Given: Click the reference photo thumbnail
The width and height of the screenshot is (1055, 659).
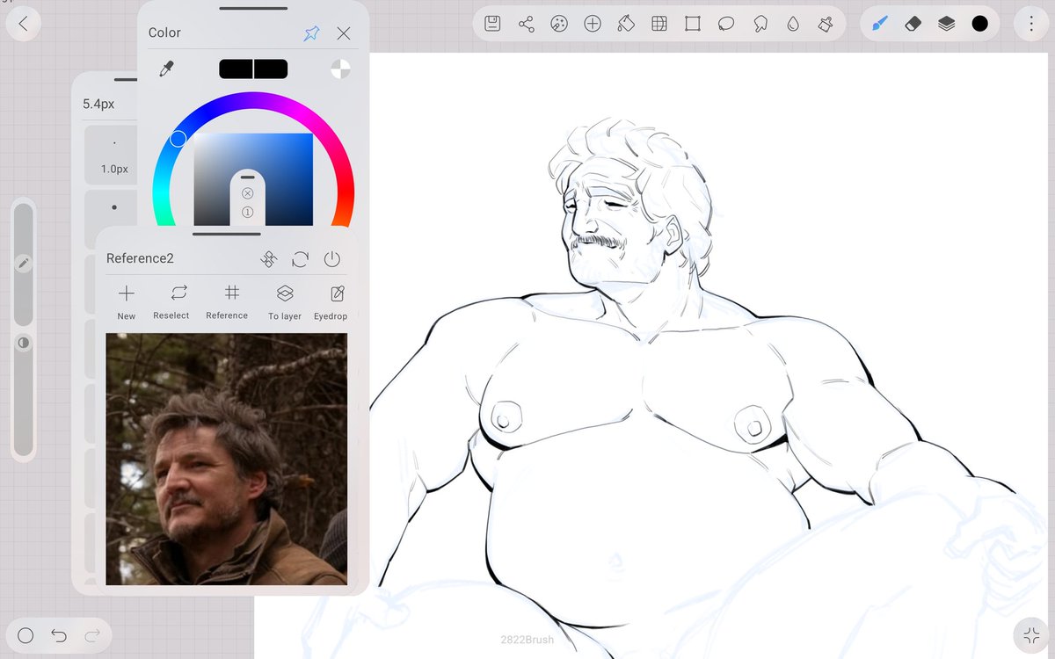Looking at the screenshot, I should 226,459.
